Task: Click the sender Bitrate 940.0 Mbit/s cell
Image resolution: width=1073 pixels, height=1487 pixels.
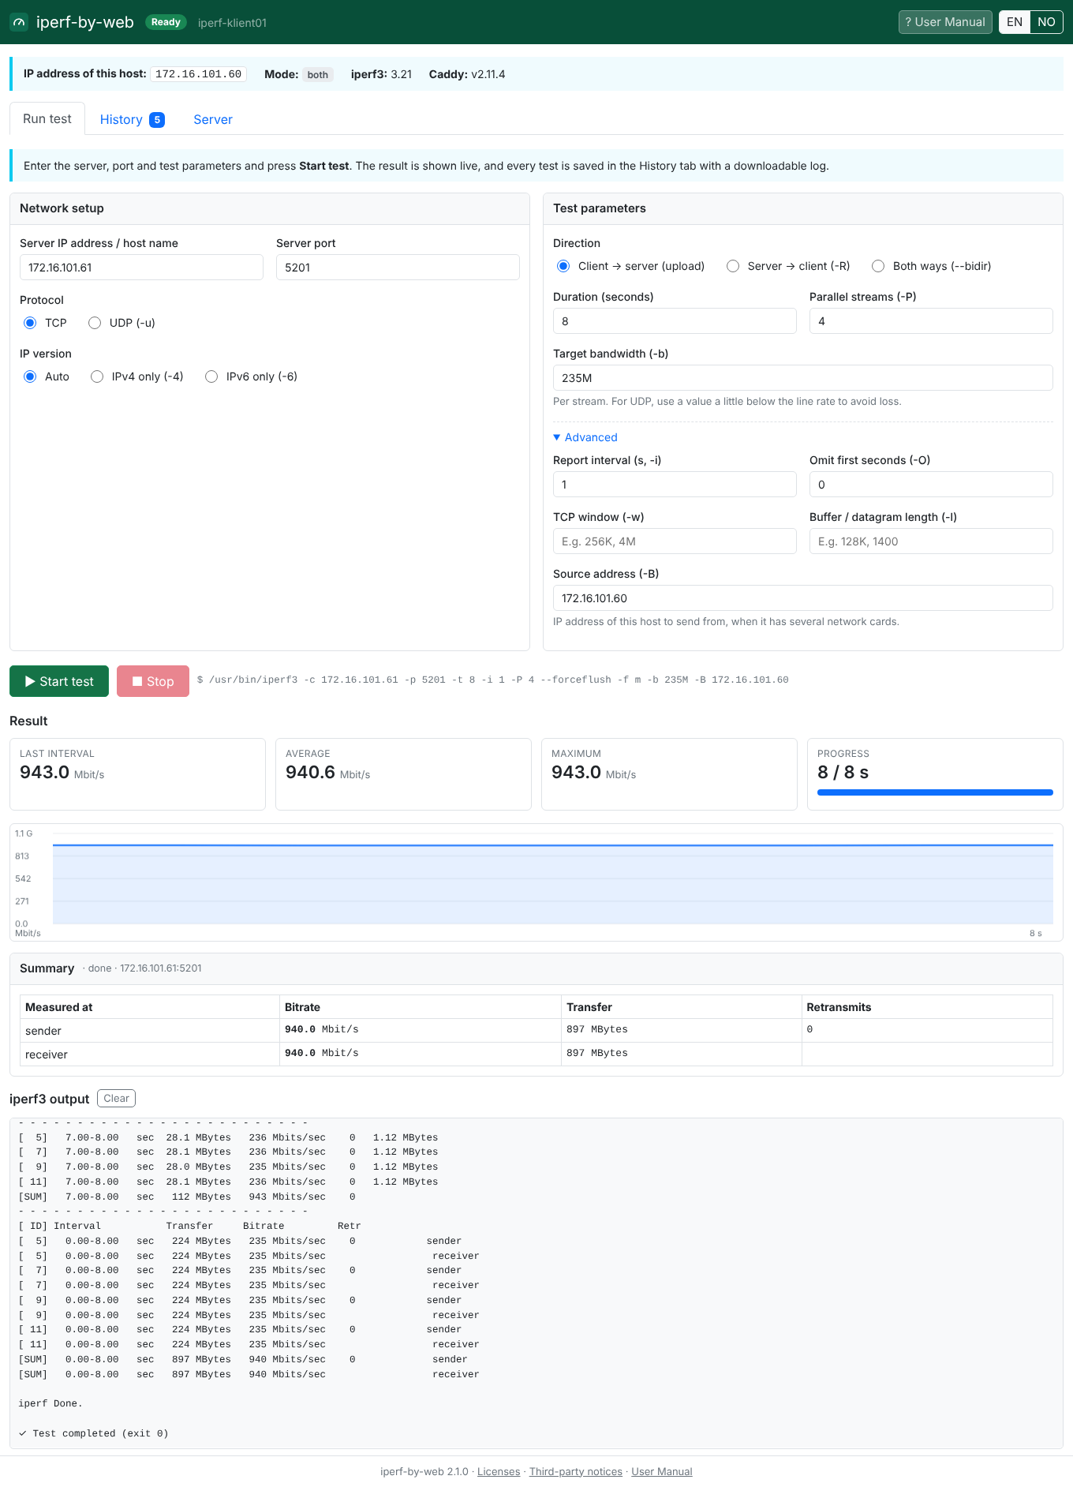Action: (421, 1030)
